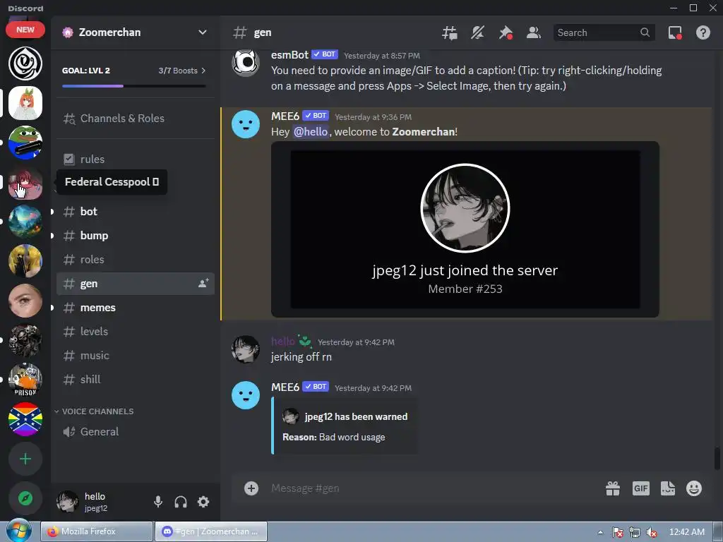Click the boost goal progress bar

pos(133,86)
